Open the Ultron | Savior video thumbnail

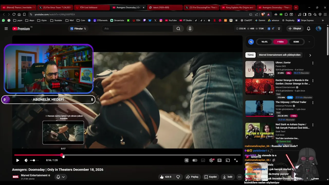(260, 69)
